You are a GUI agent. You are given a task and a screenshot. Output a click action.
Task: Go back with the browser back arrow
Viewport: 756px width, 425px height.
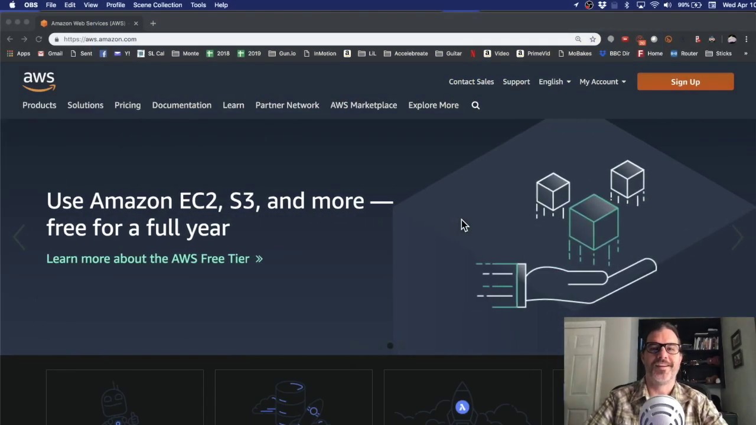coord(10,39)
